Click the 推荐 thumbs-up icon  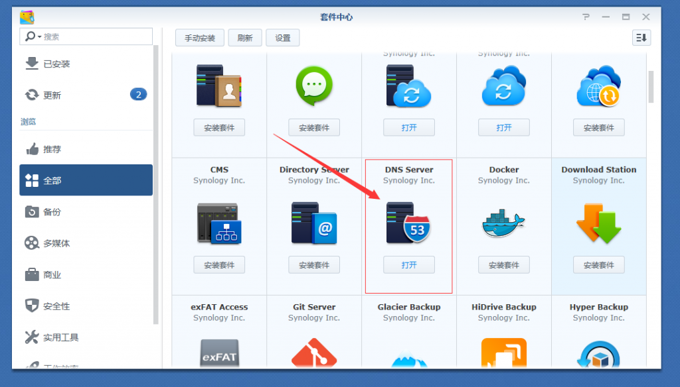(x=32, y=149)
